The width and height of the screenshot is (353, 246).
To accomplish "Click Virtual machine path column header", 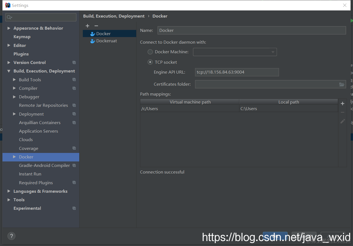I will (190, 102).
